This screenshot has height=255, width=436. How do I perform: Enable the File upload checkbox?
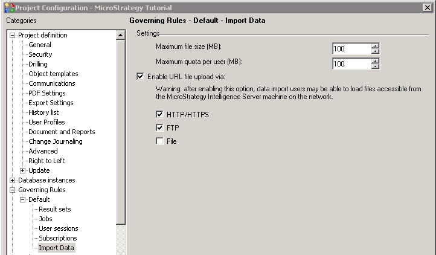[x=160, y=141]
